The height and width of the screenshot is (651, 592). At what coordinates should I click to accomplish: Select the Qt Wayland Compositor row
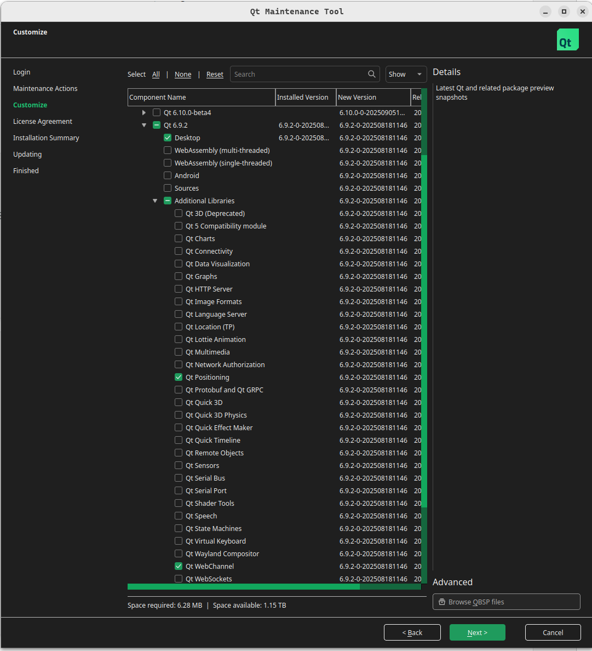(x=274, y=553)
